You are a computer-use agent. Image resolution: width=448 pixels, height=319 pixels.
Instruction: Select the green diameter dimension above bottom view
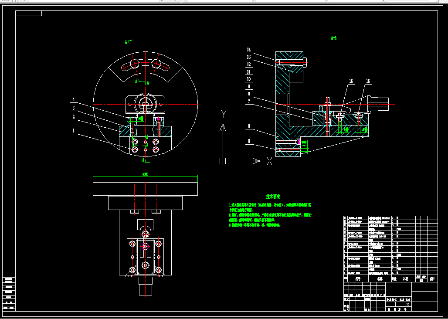coord(145,174)
